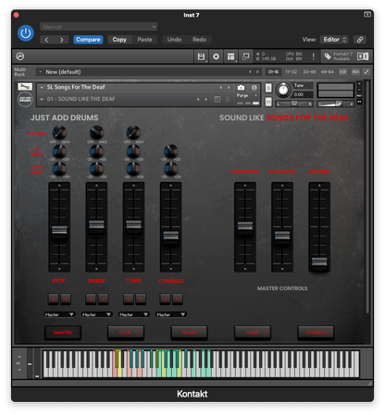The image size is (385, 415).
Task: Click the save snapshot icon
Action: (x=217, y=99)
